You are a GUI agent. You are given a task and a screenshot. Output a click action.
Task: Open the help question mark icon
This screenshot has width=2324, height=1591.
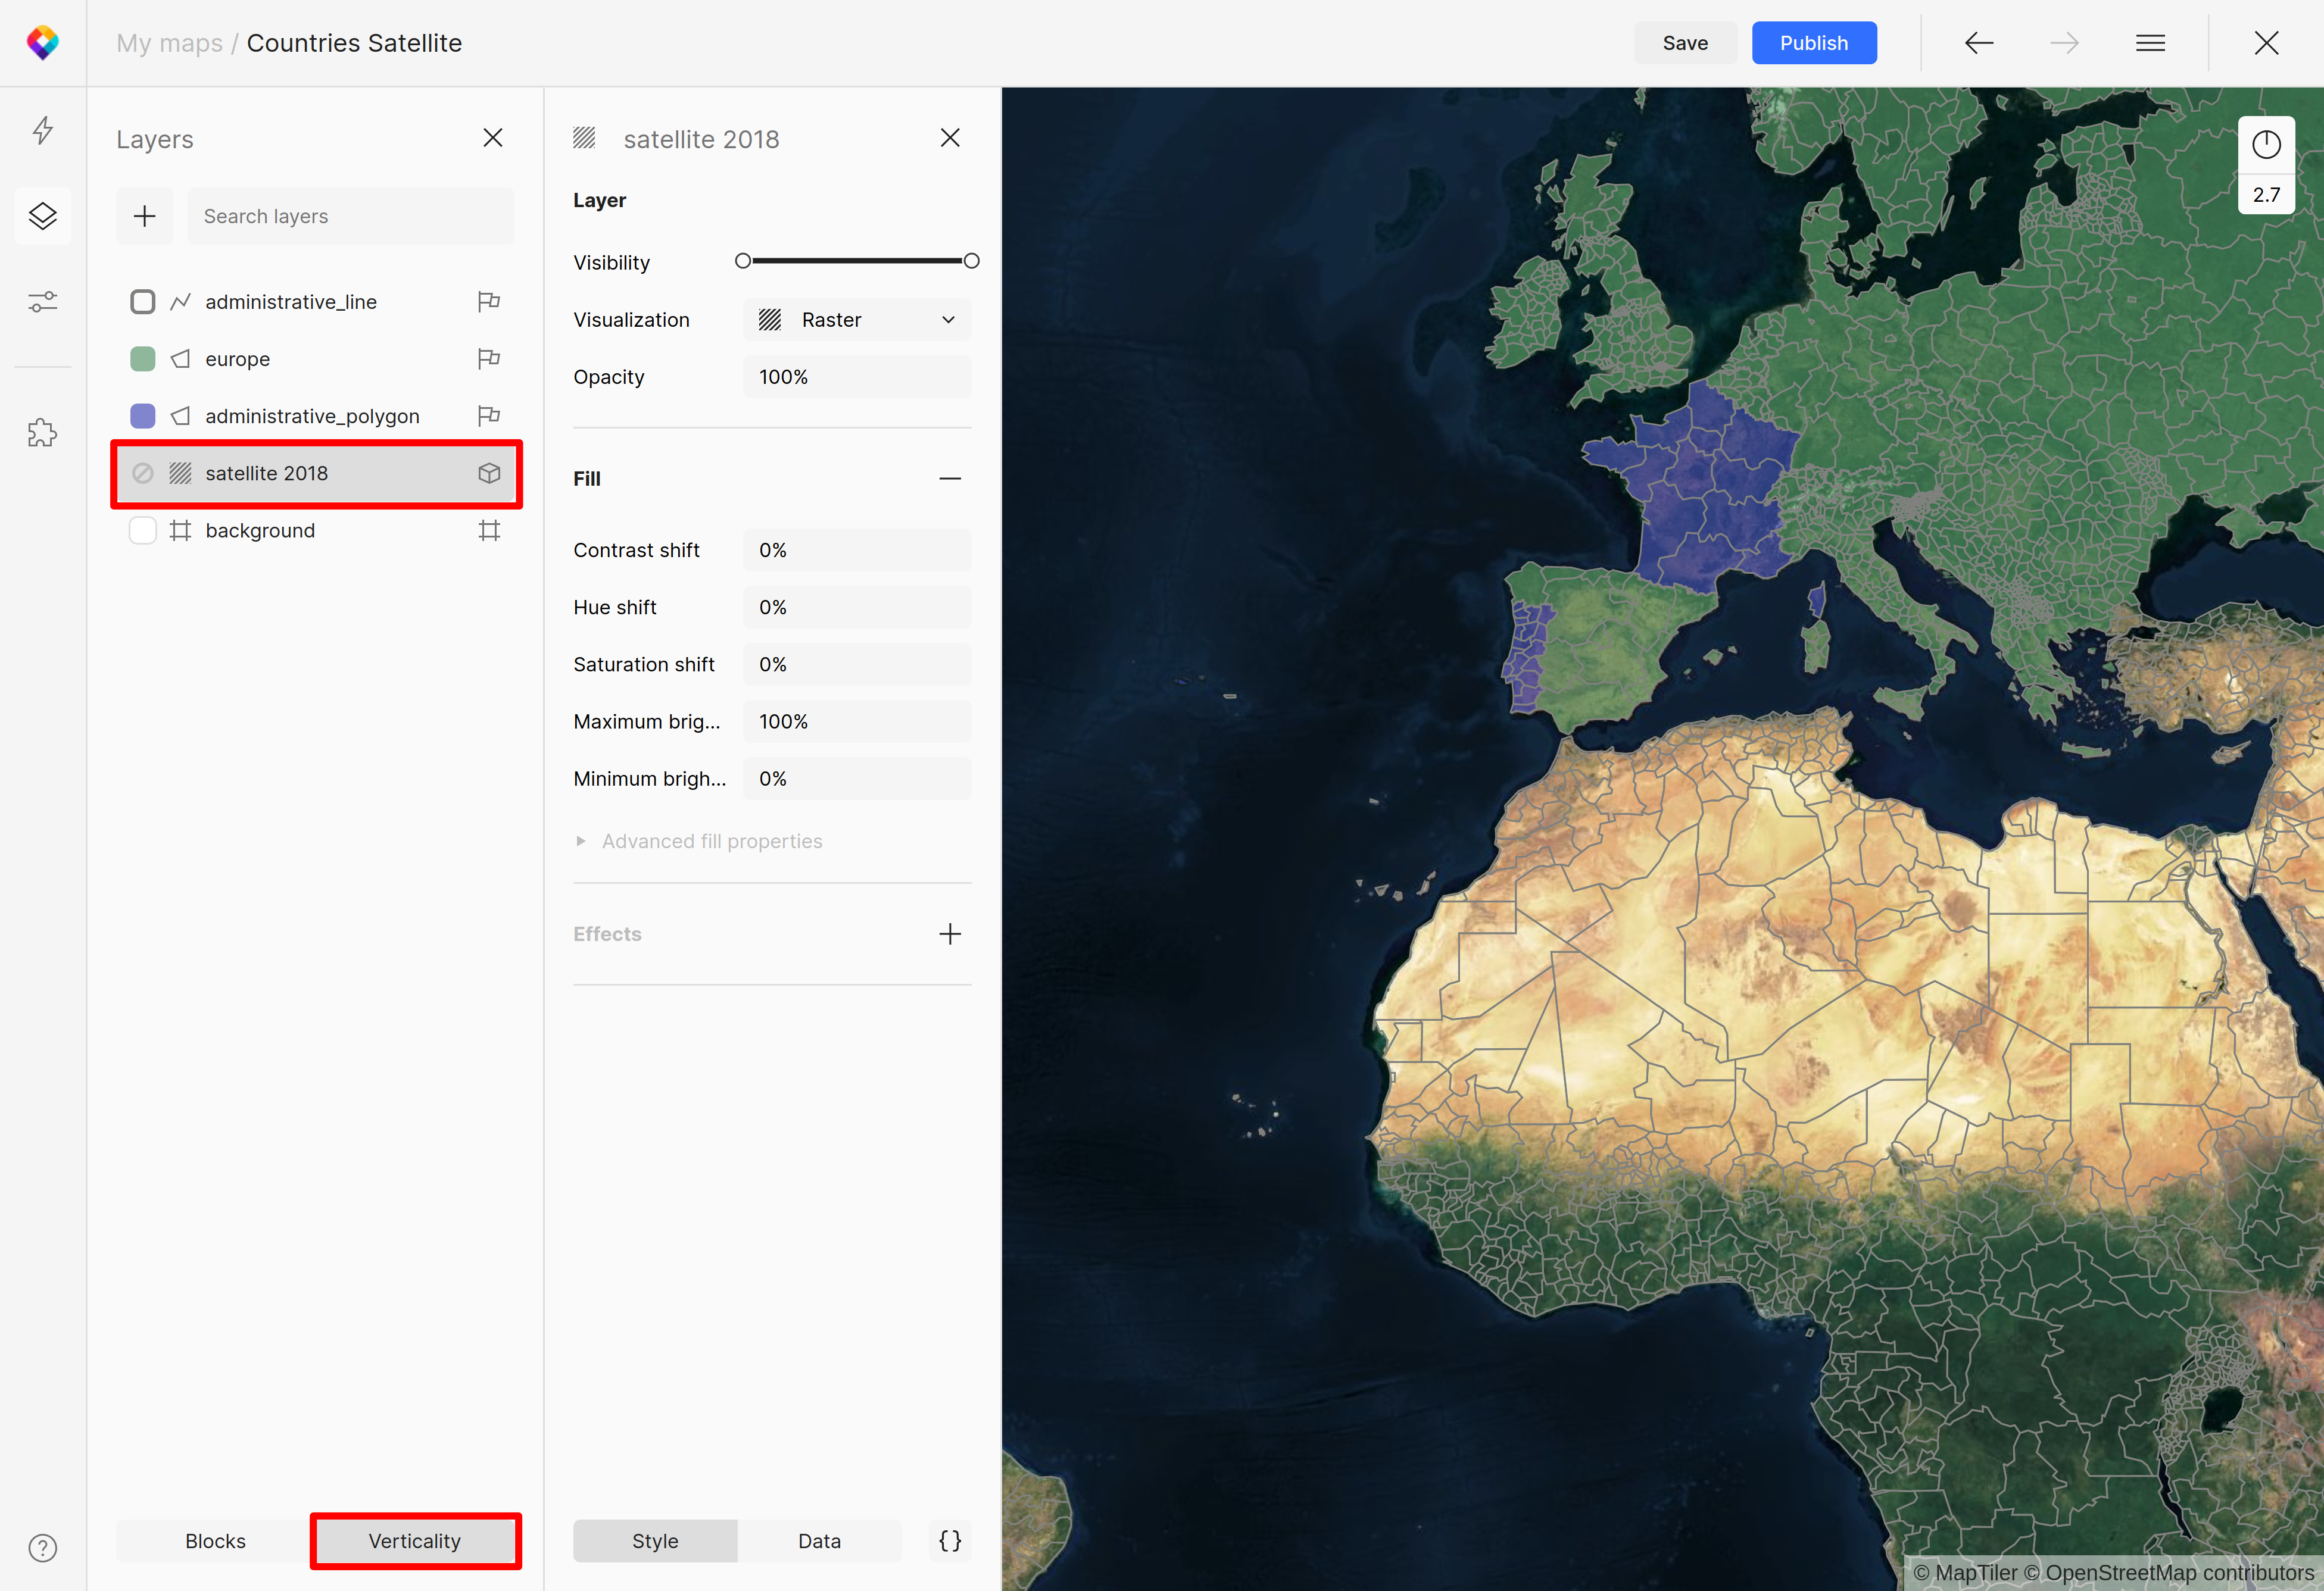[x=42, y=1547]
